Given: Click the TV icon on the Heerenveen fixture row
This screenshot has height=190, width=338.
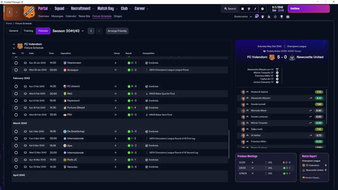Looking at the screenshot, I should click(25, 63).
